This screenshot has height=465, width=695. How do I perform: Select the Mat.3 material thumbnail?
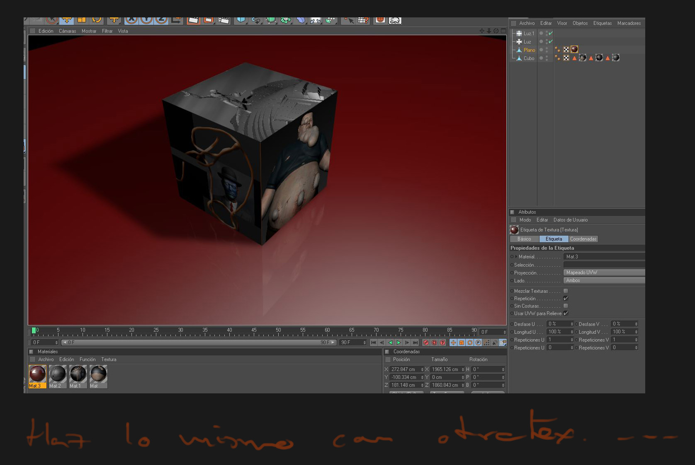(37, 376)
